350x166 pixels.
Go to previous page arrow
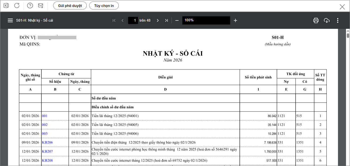pos(123,20)
